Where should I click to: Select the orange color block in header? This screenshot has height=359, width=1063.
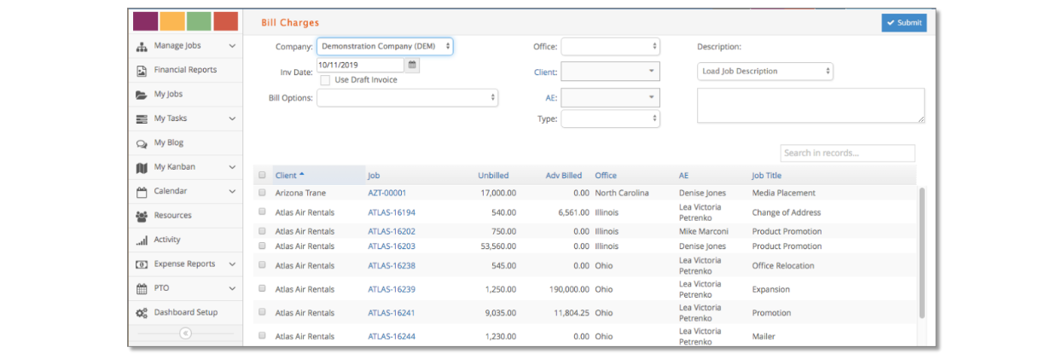(x=172, y=21)
